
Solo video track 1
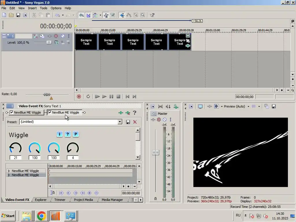69,36
